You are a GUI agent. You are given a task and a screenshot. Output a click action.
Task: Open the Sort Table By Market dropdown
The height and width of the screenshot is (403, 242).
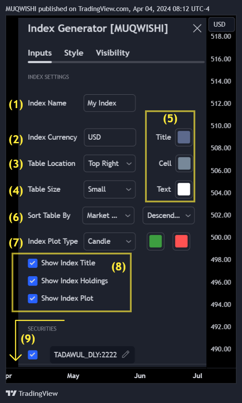pos(108,215)
